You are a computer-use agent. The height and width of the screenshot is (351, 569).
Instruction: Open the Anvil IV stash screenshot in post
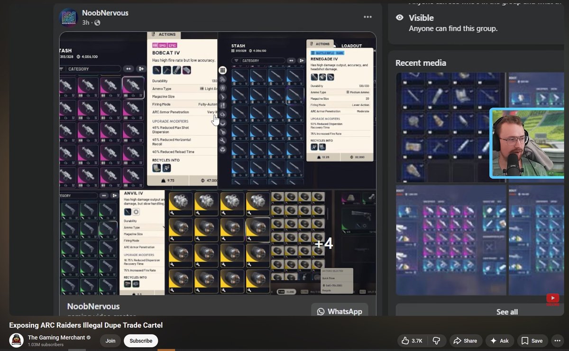tap(112, 242)
